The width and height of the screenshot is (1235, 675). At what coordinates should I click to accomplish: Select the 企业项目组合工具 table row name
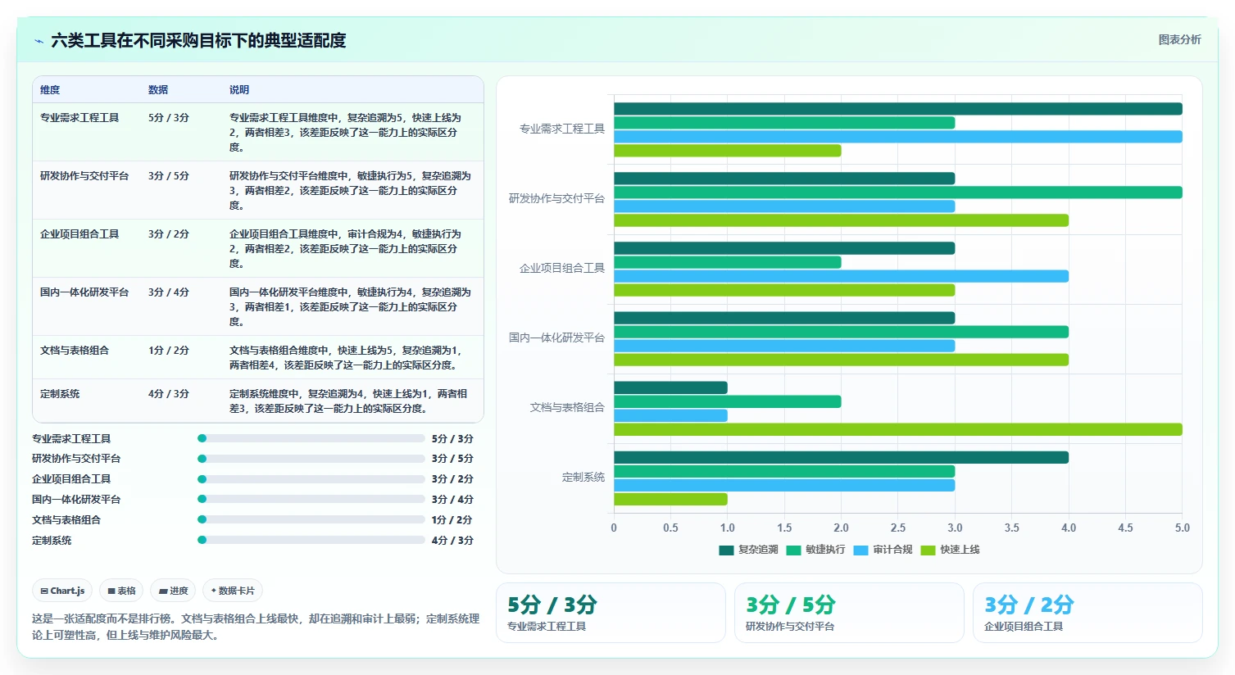pos(79,234)
